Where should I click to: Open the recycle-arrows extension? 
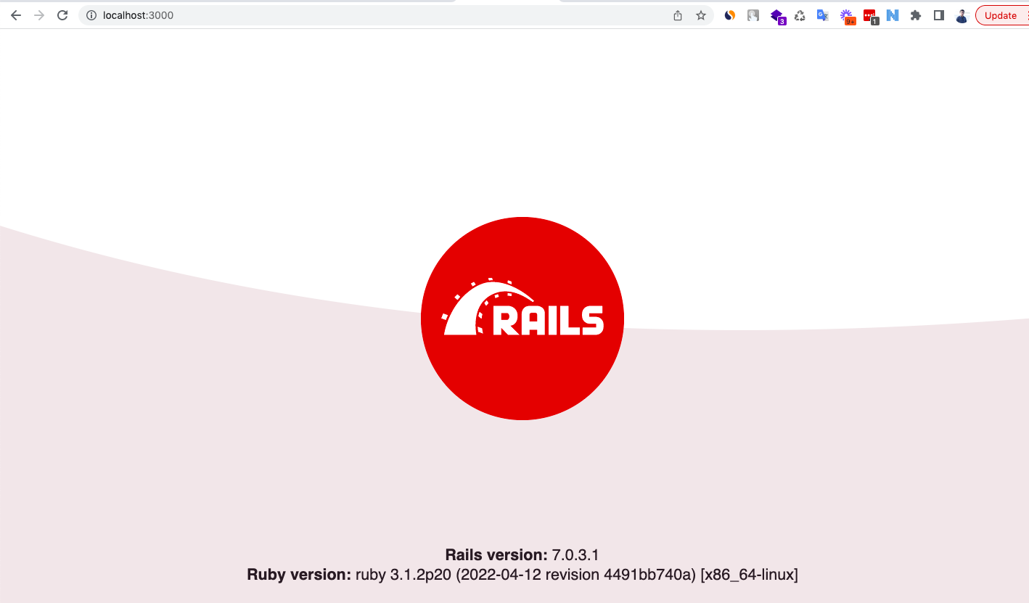pyautogui.click(x=800, y=15)
